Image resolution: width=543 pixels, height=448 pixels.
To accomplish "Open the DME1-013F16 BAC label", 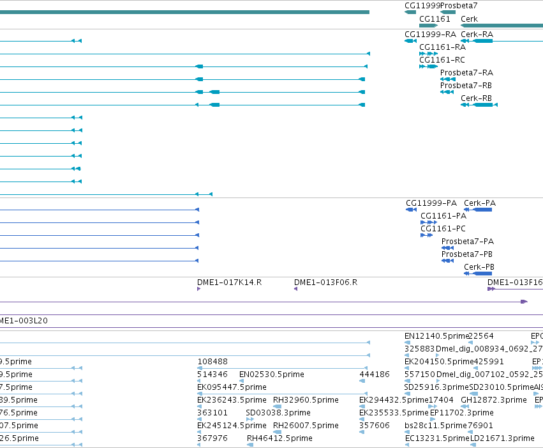I will 516,282.
